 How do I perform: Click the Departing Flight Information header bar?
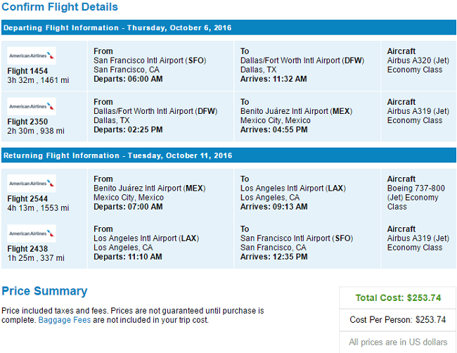[228, 27]
